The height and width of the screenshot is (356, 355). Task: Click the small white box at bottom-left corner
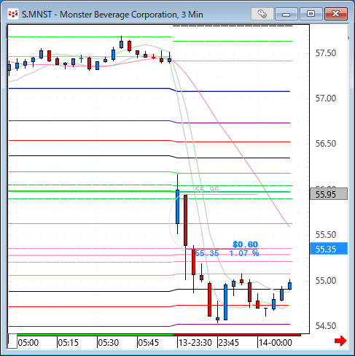(x=12, y=341)
